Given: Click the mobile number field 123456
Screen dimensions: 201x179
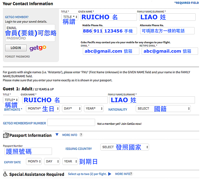Looking at the screenshot, I should (x=120, y=31).
